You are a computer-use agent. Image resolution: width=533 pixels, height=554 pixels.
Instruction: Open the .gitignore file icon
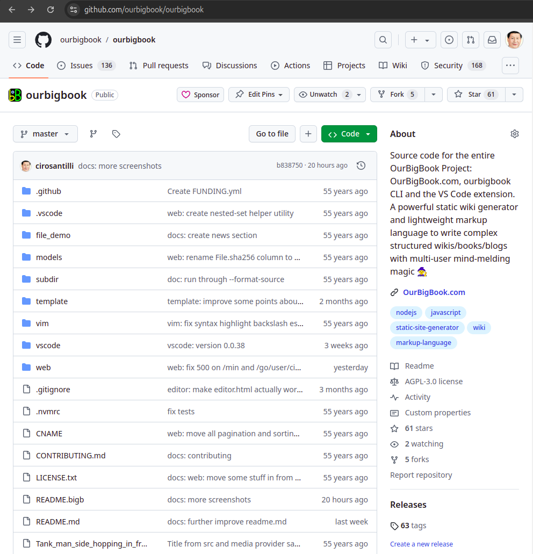pyautogui.click(x=26, y=390)
